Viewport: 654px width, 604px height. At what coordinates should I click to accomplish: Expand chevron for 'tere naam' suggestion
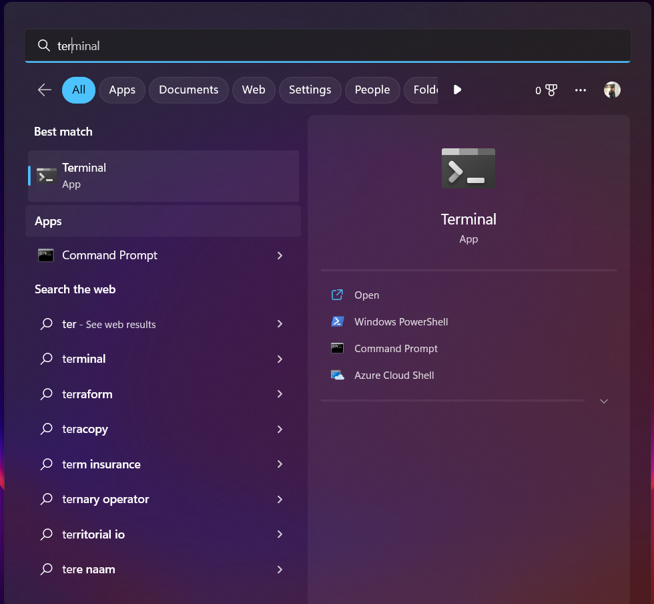[x=280, y=569]
